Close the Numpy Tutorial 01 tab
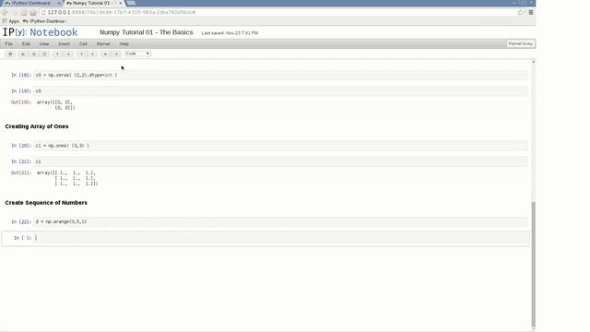This screenshot has height=332, width=590. point(121,3)
